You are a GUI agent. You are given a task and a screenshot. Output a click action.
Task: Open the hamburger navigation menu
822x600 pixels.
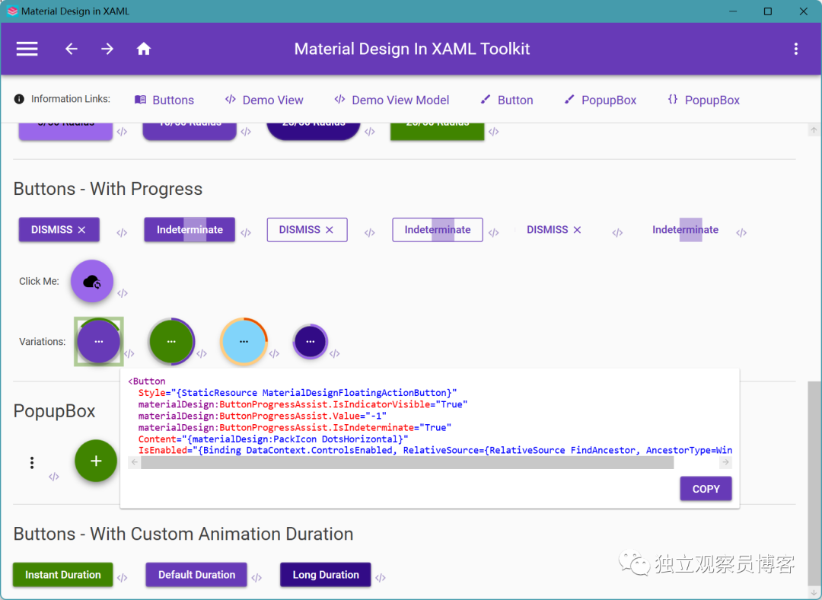tap(27, 49)
